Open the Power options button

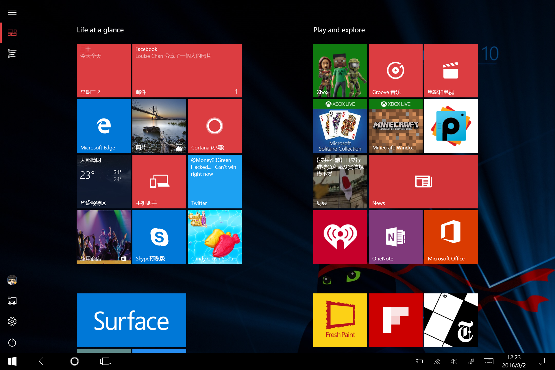[12, 342]
